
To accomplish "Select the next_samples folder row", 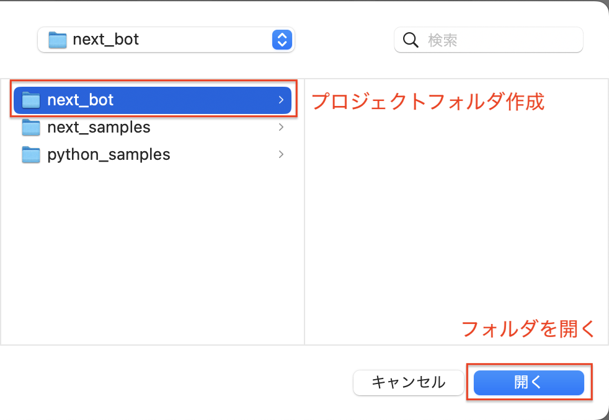I will coord(153,127).
